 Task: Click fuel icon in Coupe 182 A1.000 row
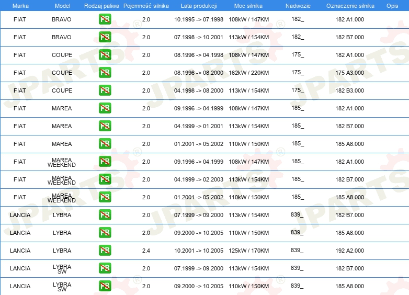pos(105,55)
